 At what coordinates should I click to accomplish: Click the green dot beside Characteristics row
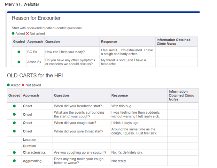(14, 152)
